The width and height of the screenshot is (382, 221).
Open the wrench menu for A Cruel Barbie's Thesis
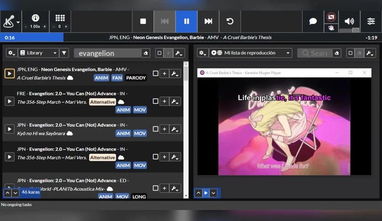[x=175, y=74]
